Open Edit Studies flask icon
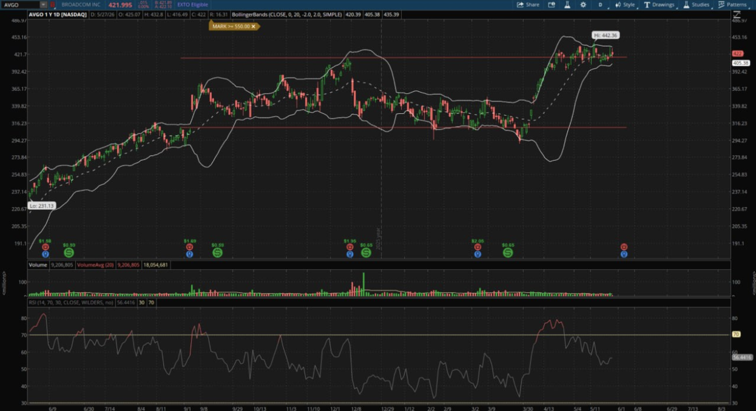Screen dimensions: 756x411 (567, 4)
